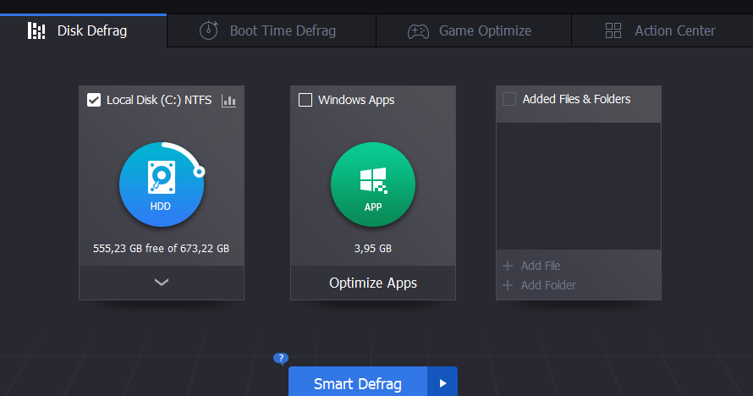The image size is (753, 396).
Task: Click Add Folder link
Action: [539, 285]
